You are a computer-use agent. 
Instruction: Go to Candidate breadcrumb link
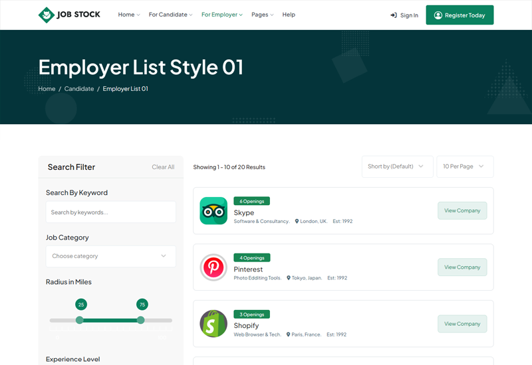click(x=79, y=89)
